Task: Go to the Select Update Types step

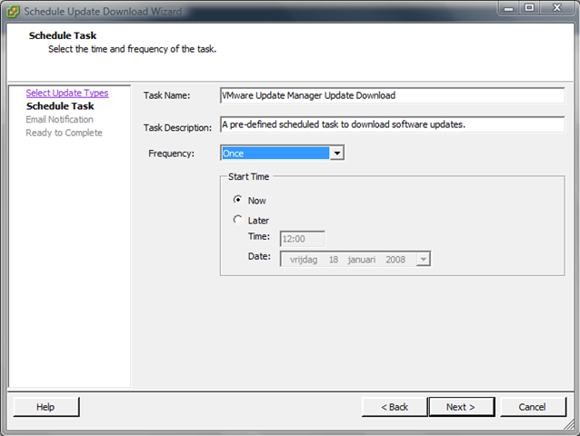Action: [66, 93]
